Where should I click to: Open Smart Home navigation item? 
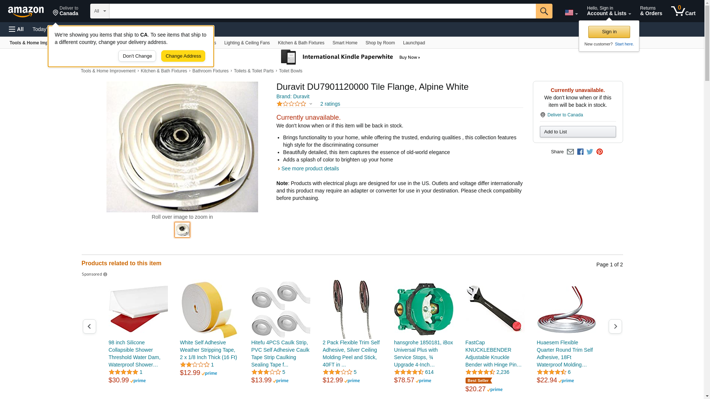(345, 43)
